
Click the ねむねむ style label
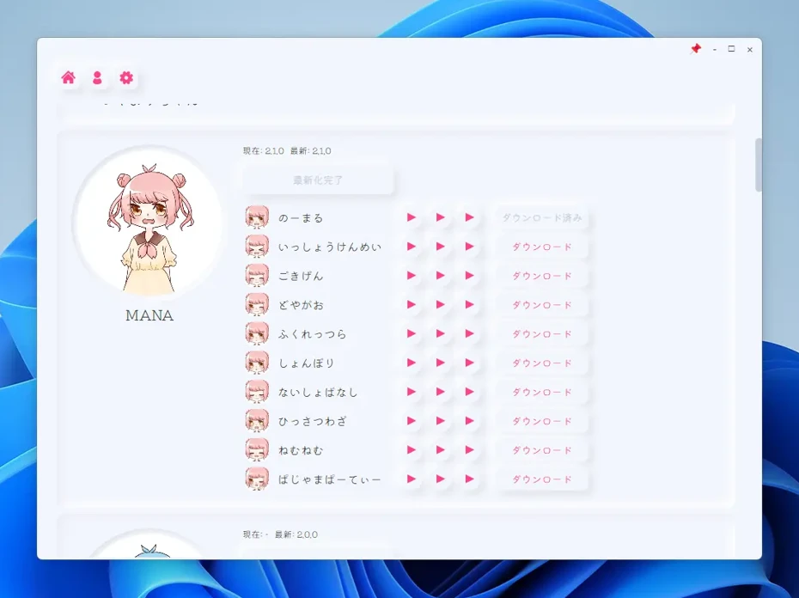click(x=301, y=450)
